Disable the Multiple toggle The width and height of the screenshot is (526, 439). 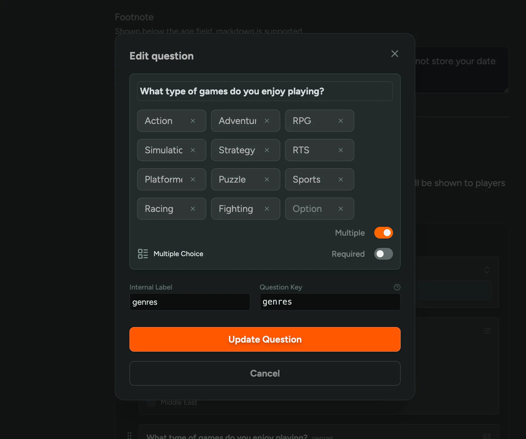[x=383, y=233]
